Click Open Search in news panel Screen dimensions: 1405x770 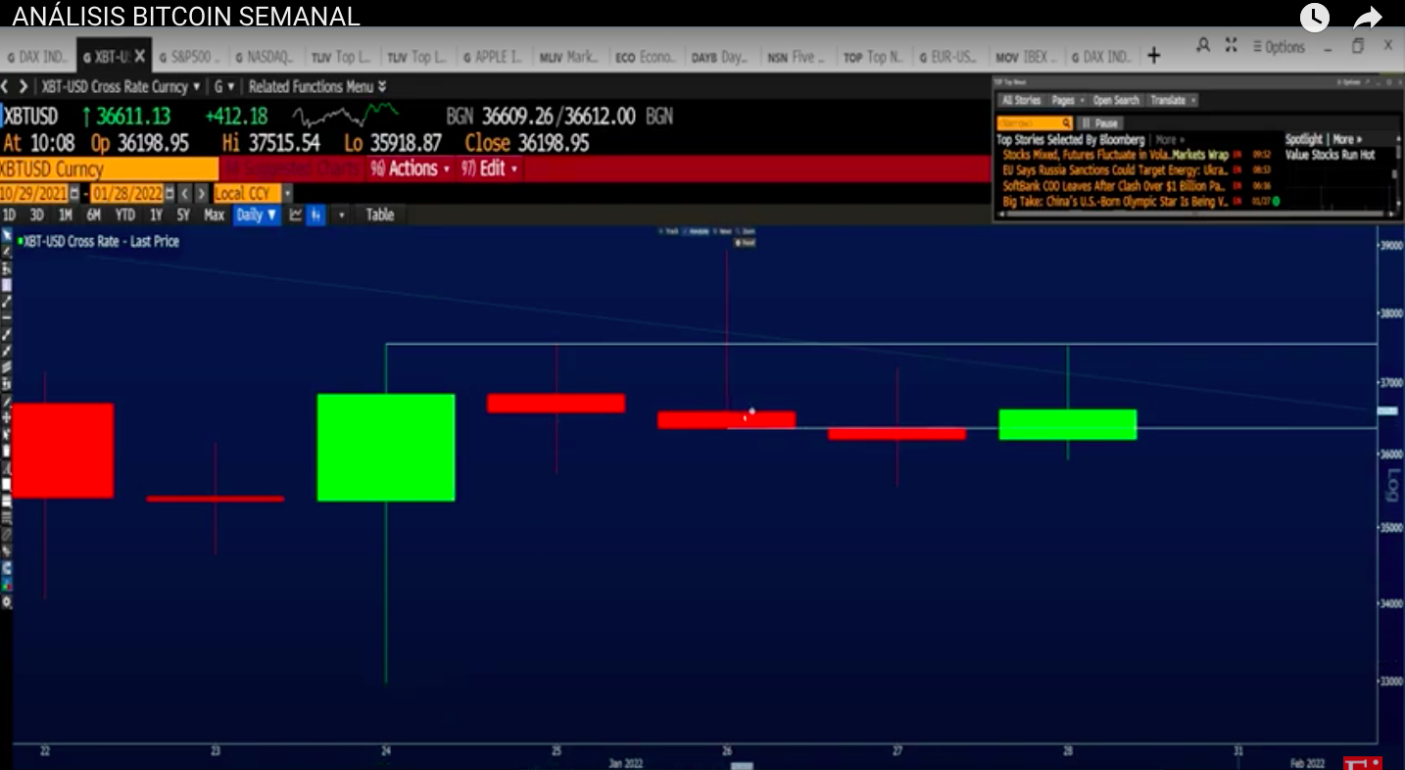tap(1117, 100)
